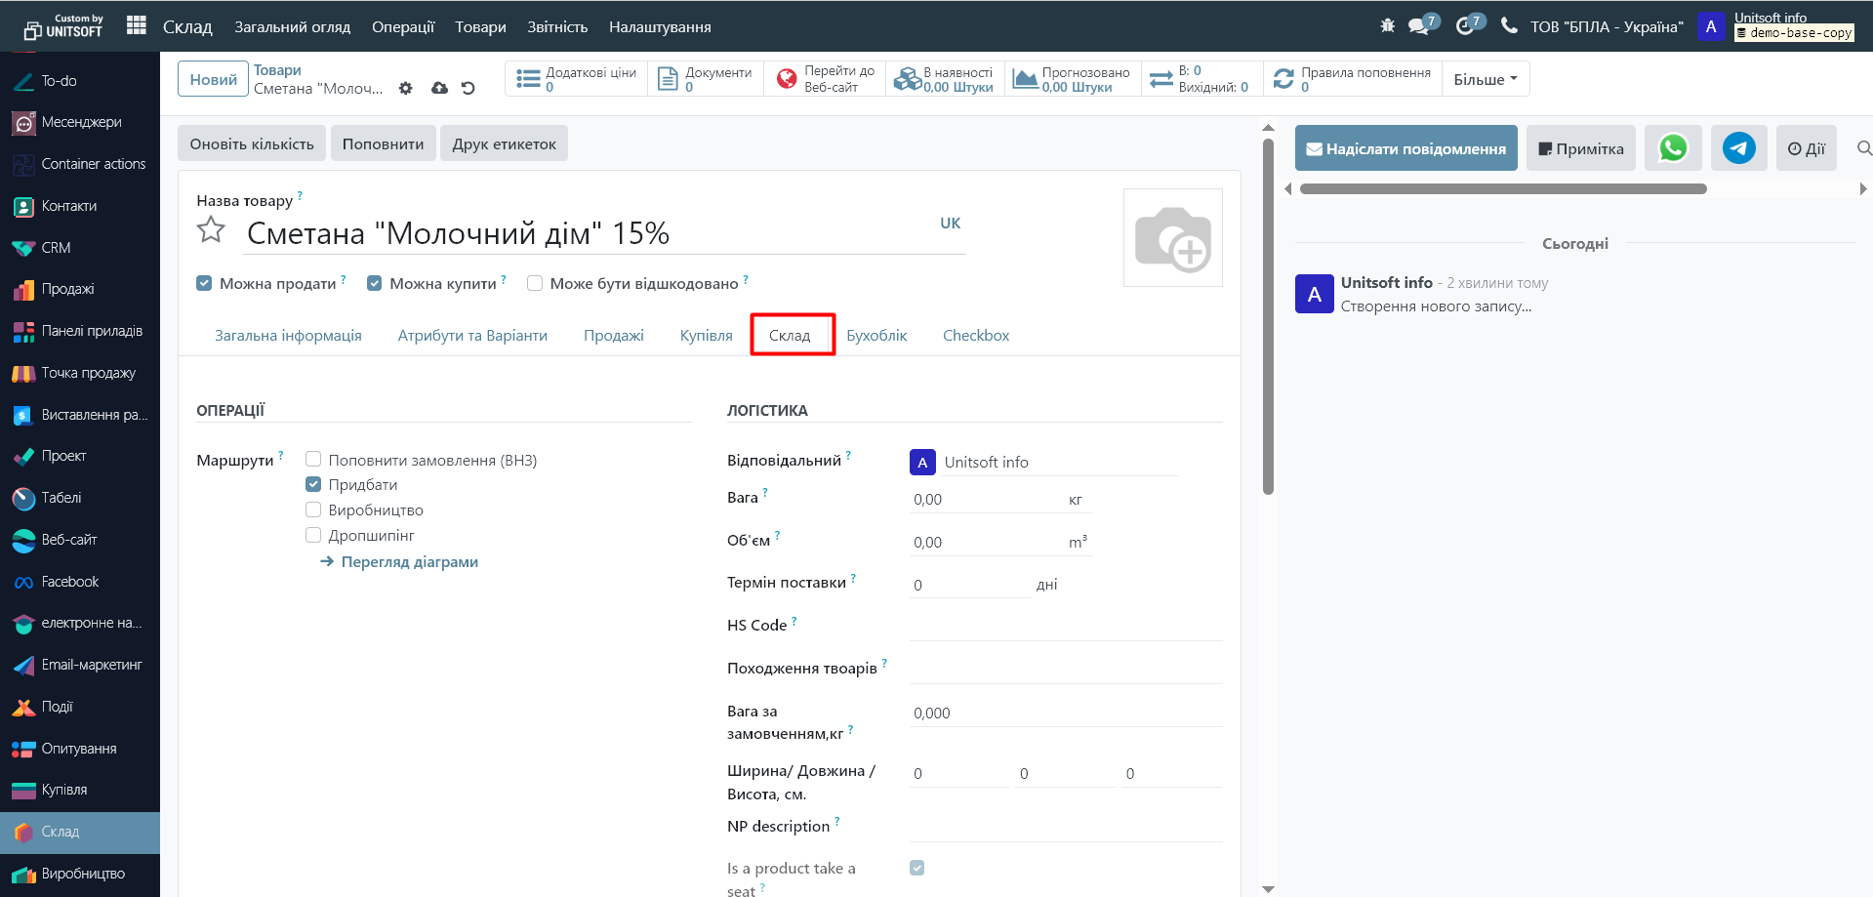This screenshot has width=1873, height=897.
Task: Toggle Може бути відшкодовано checkbox
Action: tap(535, 283)
